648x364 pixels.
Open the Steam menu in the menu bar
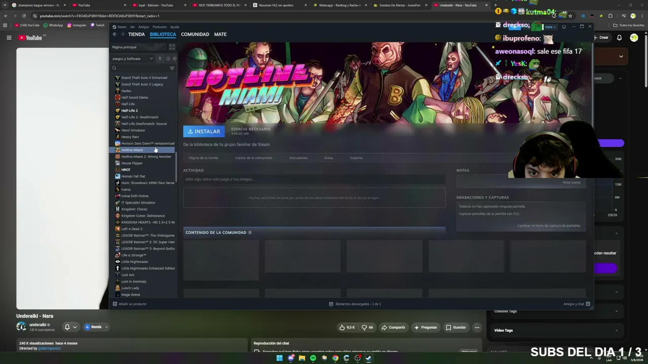[x=122, y=27]
